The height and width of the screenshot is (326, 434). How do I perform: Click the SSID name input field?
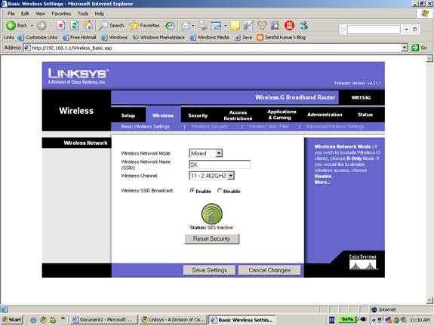[x=220, y=165]
